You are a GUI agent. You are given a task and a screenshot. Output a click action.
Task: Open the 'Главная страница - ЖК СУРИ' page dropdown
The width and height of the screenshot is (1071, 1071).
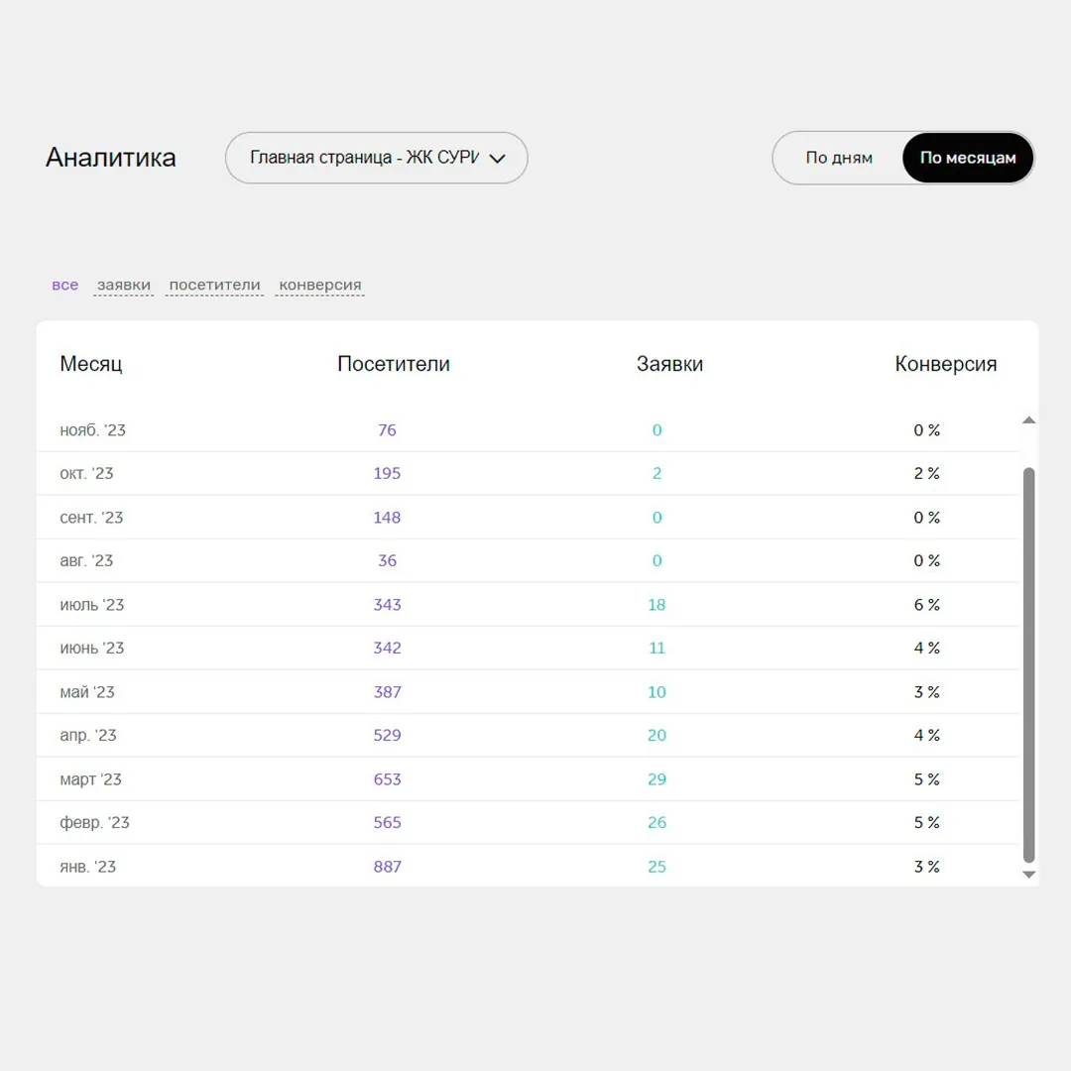click(364, 158)
